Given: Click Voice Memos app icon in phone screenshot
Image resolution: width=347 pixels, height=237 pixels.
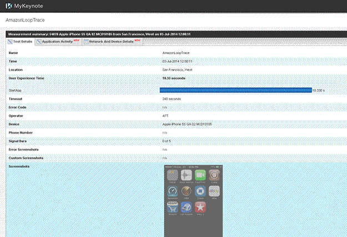Looking at the screenshot, I should pos(187,175).
